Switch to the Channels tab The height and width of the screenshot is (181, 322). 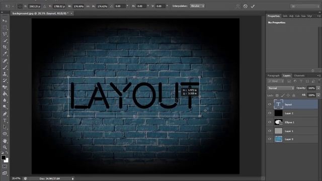point(299,75)
